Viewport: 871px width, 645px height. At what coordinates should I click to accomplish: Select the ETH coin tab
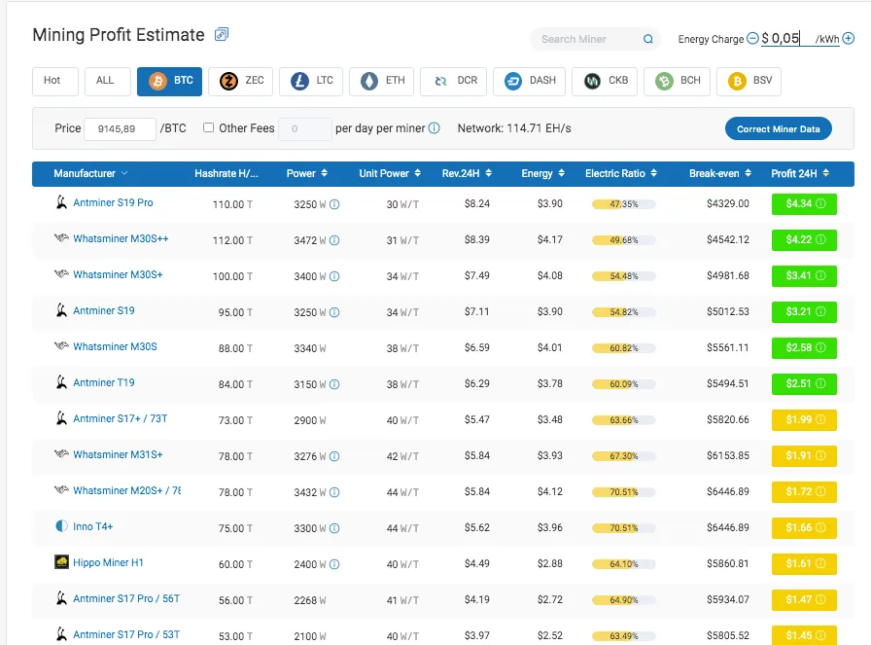tap(382, 81)
